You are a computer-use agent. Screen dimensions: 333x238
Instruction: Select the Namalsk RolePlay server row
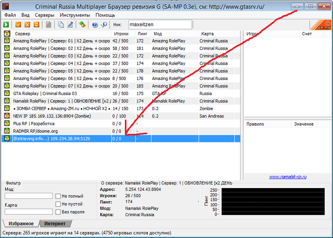[x=121, y=101]
